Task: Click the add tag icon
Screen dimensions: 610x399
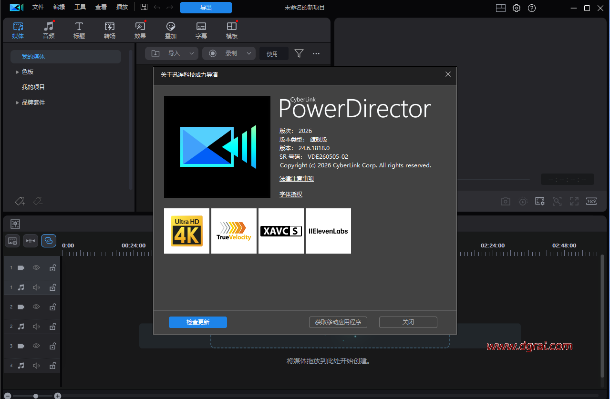Action: [20, 201]
